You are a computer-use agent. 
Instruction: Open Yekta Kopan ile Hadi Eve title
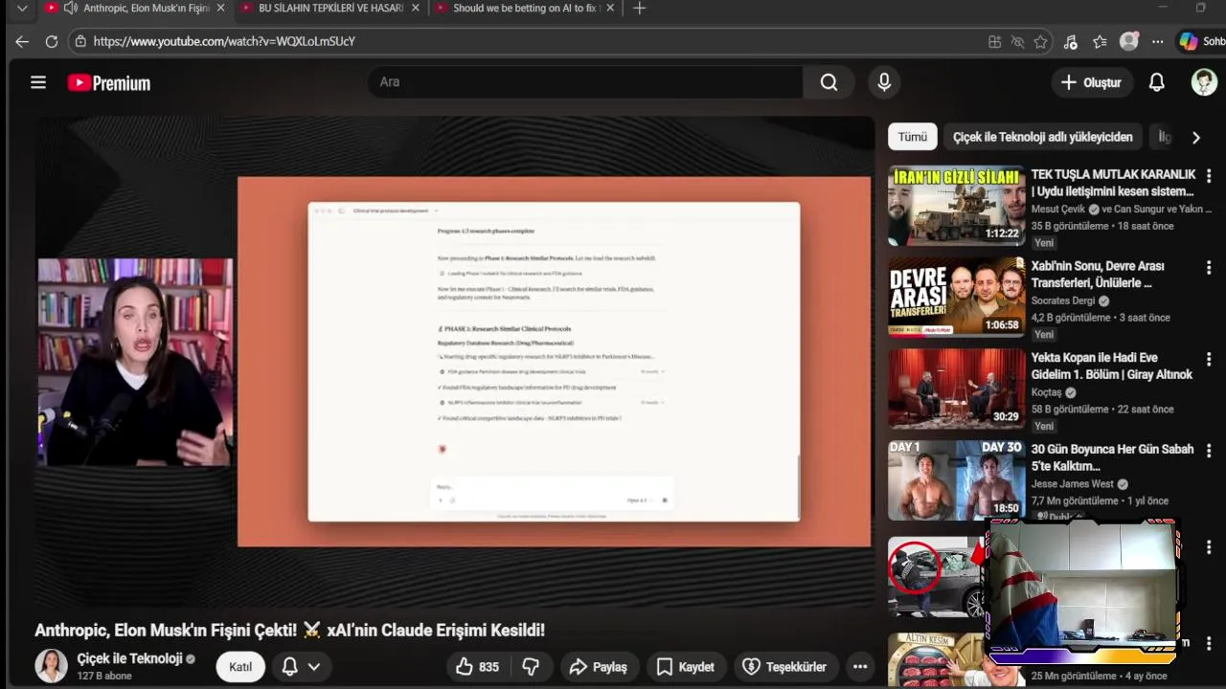click(x=1112, y=366)
